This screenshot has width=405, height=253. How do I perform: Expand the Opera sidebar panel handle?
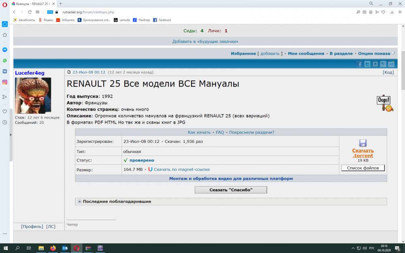[x=11, y=134]
